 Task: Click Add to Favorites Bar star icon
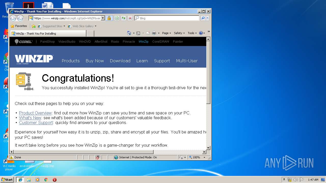click(x=33, y=26)
